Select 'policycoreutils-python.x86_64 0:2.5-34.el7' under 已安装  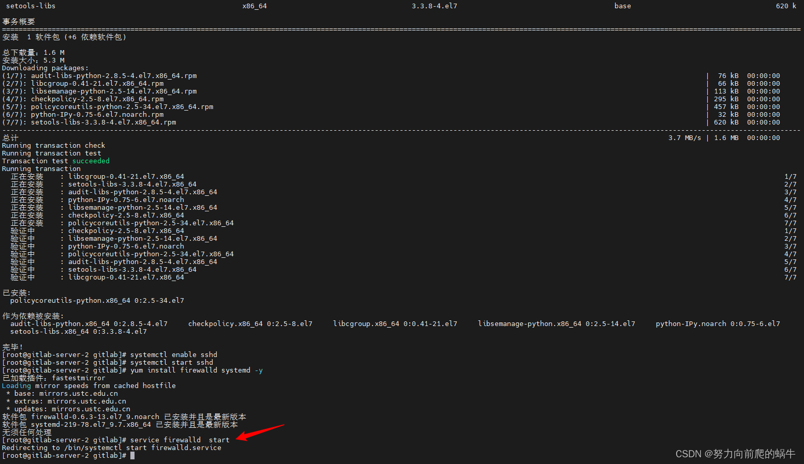pyautogui.click(x=97, y=301)
